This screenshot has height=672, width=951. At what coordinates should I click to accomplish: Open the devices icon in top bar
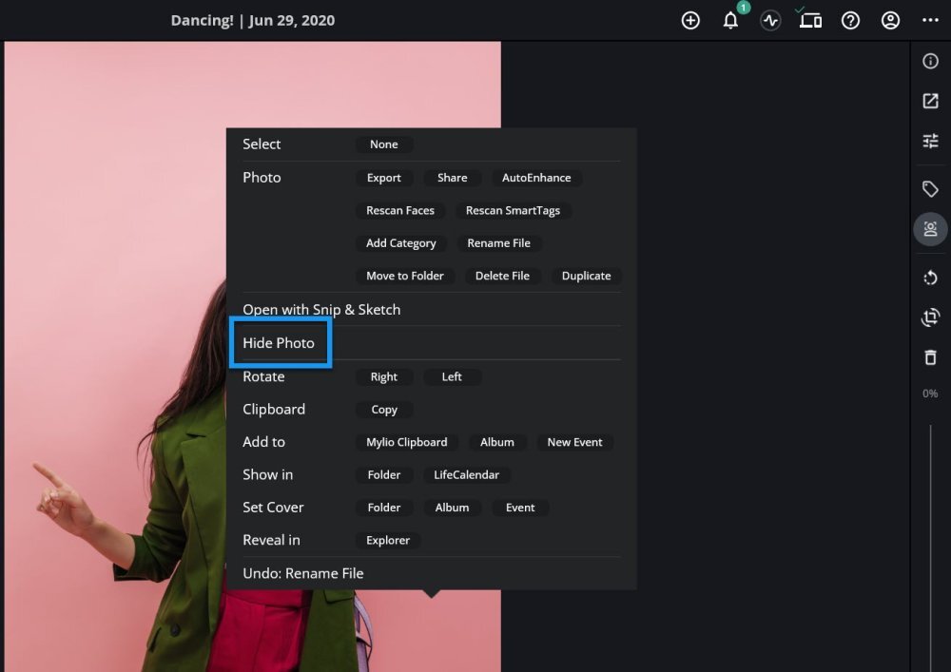tap(810, 20)
